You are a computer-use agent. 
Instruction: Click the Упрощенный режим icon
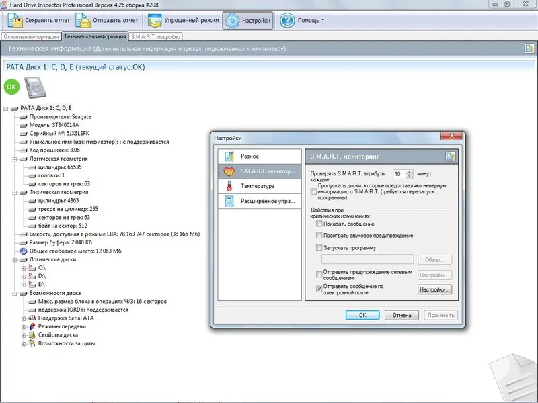click(155, 21)
